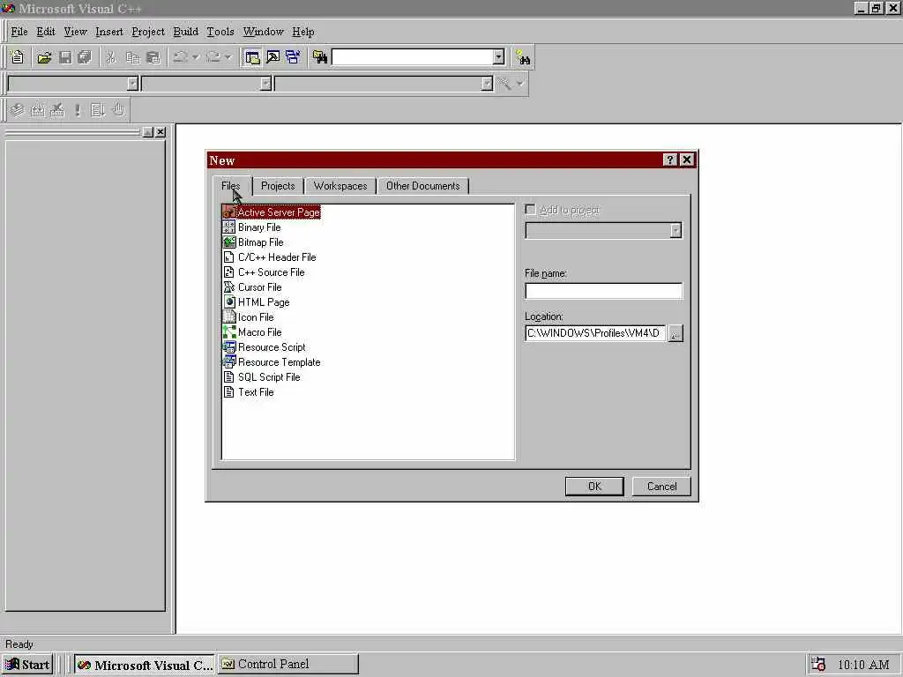The height and width of the screenshot is (677, 903).
Task: Open the Undo history dropdown arrow
Action: 196,57
